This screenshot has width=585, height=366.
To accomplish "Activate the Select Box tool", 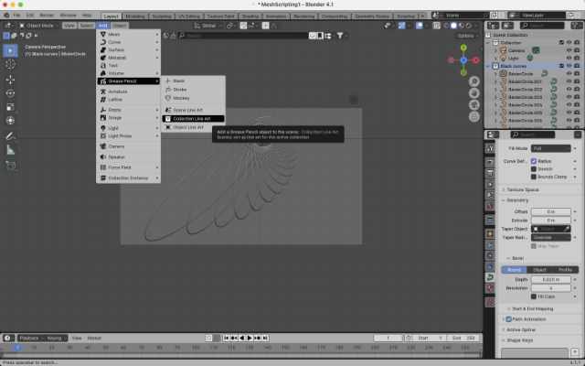I will [x=10, y=50].
